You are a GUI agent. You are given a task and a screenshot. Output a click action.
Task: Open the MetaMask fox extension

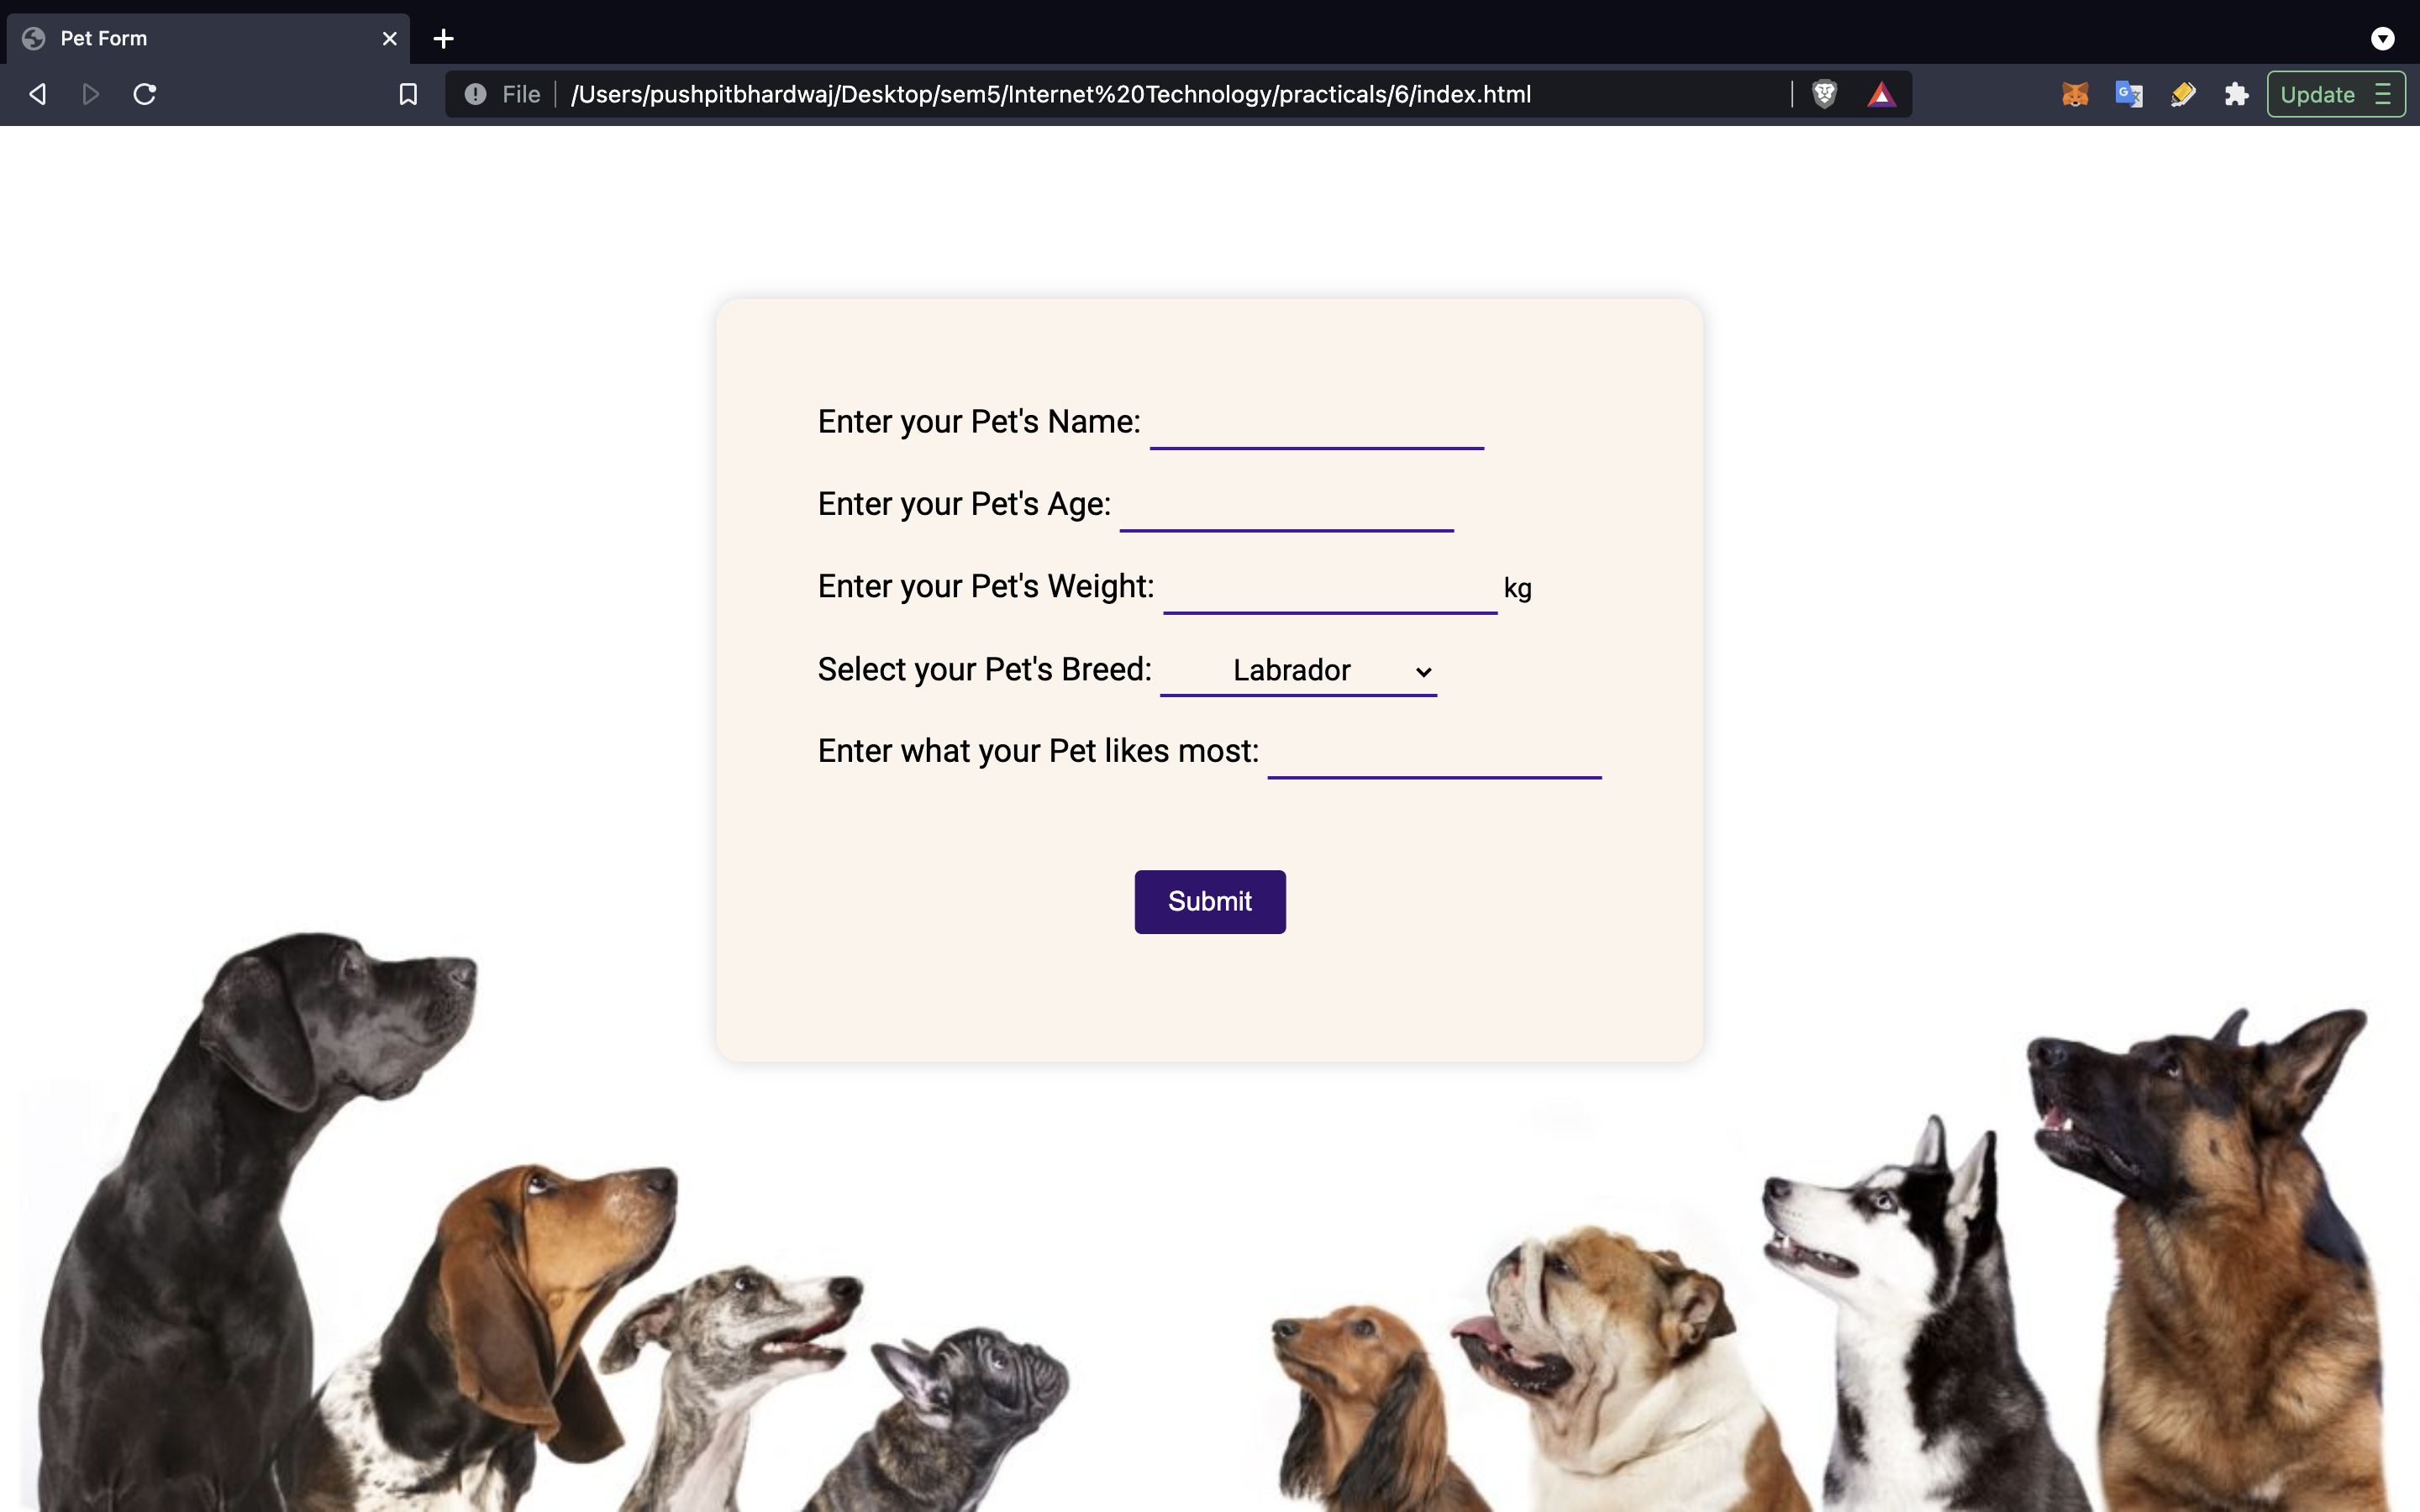coord(2075,94)
